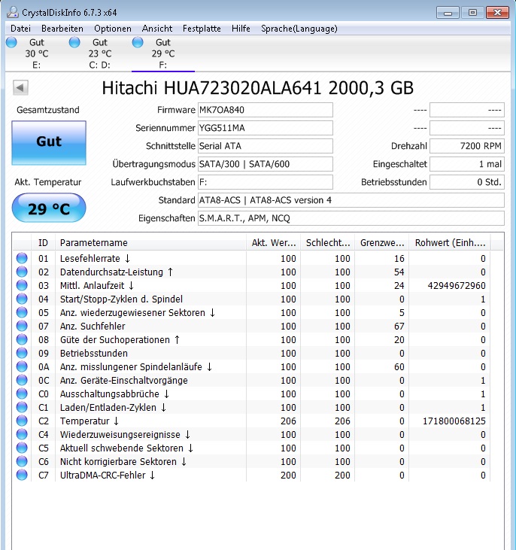Viewport: 516px width, 550px height.
Task: Click the raw value 171800068125
Action: click(x=454, y=421)
